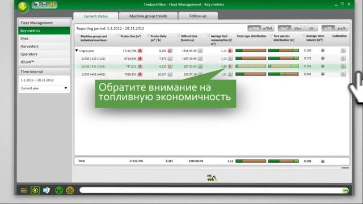Open filter on Utilized time column header
Viewport: 363px width, 204px height.
(179, 36)
